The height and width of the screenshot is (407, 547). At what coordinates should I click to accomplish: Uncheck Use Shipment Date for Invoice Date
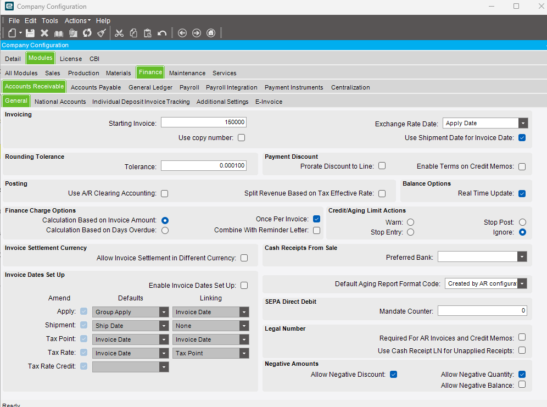pos(522,138)
